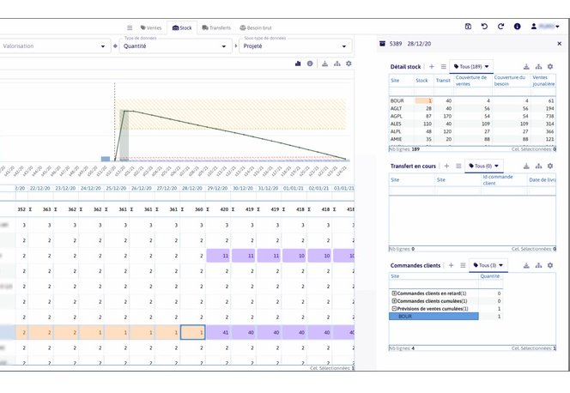The image size is (570, 393).
Task: Click the redo arrow icon
Action: tap(500, 27)
